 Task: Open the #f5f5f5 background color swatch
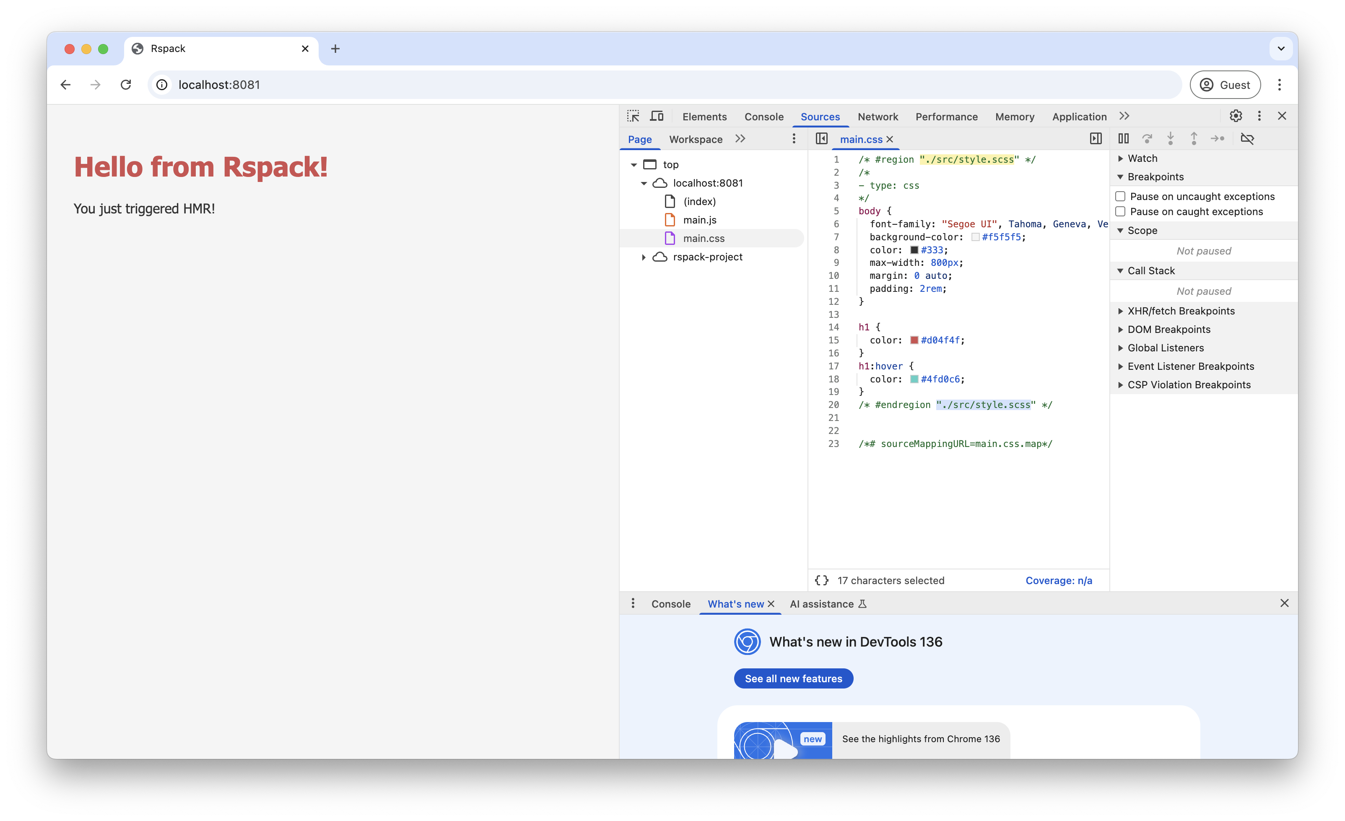[x=975, y=237]
